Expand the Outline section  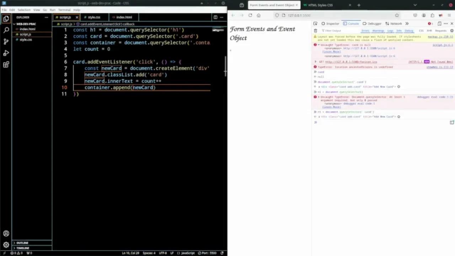(22, 243)
